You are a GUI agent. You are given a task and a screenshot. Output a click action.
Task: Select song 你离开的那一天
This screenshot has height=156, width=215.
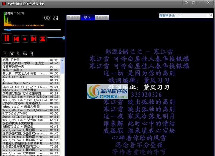coord(31,67)
